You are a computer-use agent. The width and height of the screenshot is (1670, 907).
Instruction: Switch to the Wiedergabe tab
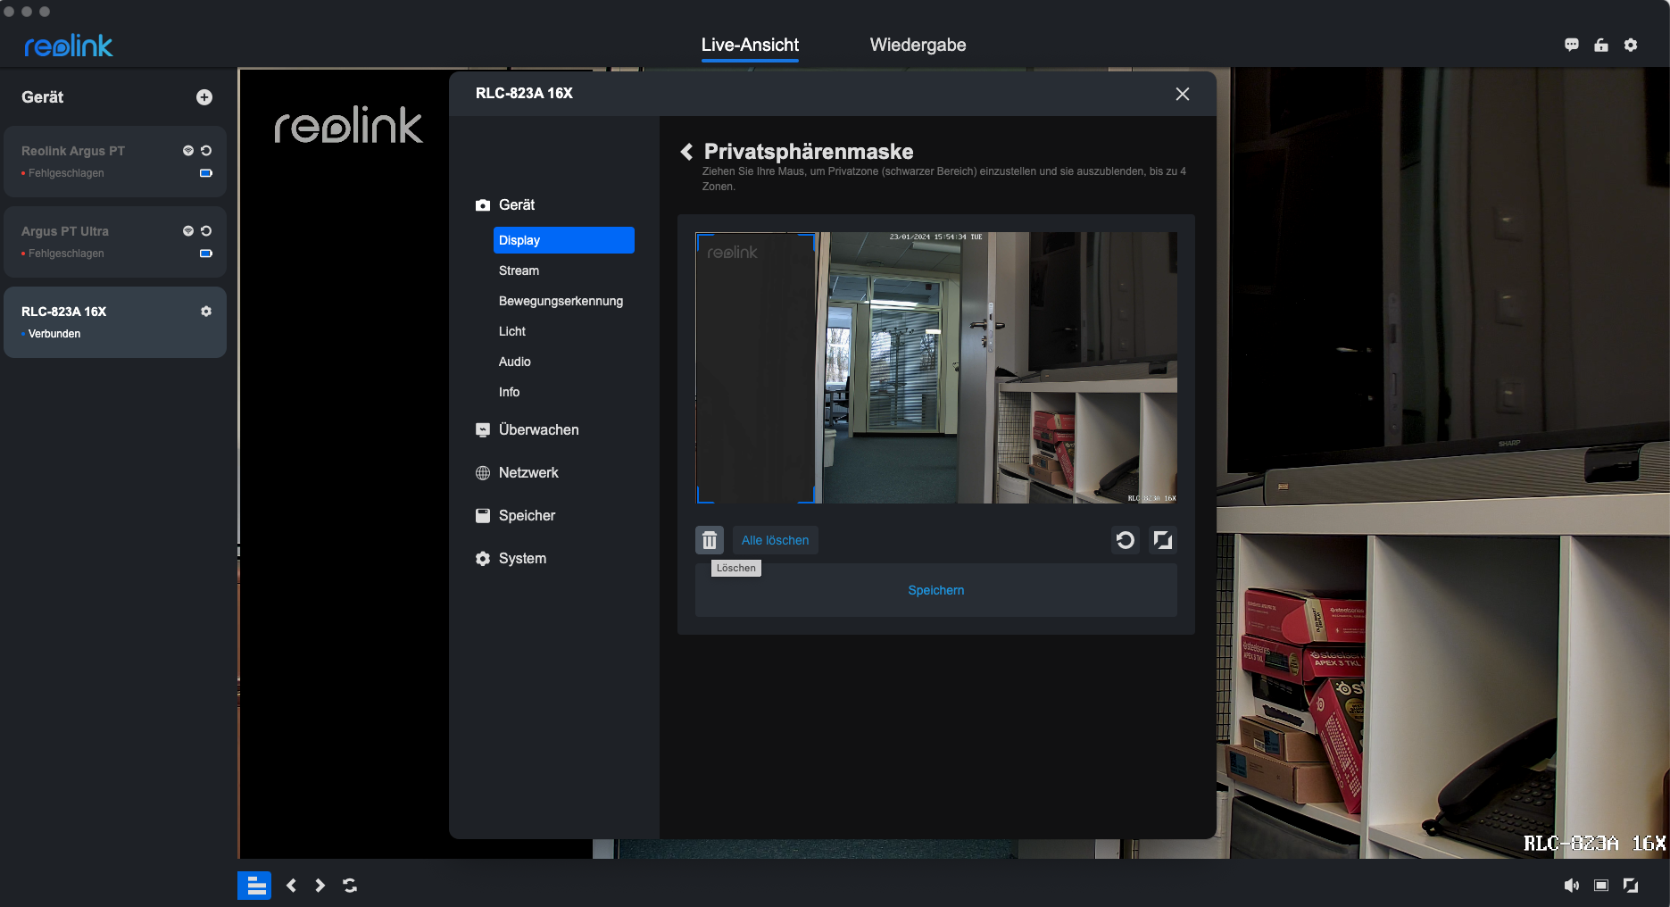pos(918,45)
